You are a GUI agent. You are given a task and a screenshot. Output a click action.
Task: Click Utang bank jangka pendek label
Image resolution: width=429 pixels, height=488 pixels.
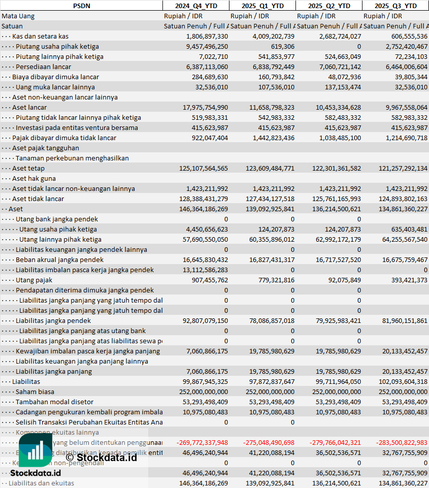pyautogui.click(x=57, y=219)
